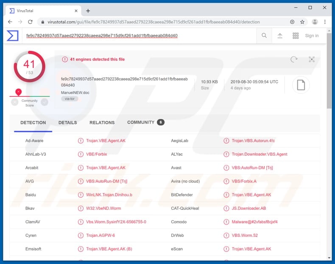Click the upload file icon
Viewport: 335px width, 264px height.
pyautogui.click(x=280, y=36)
